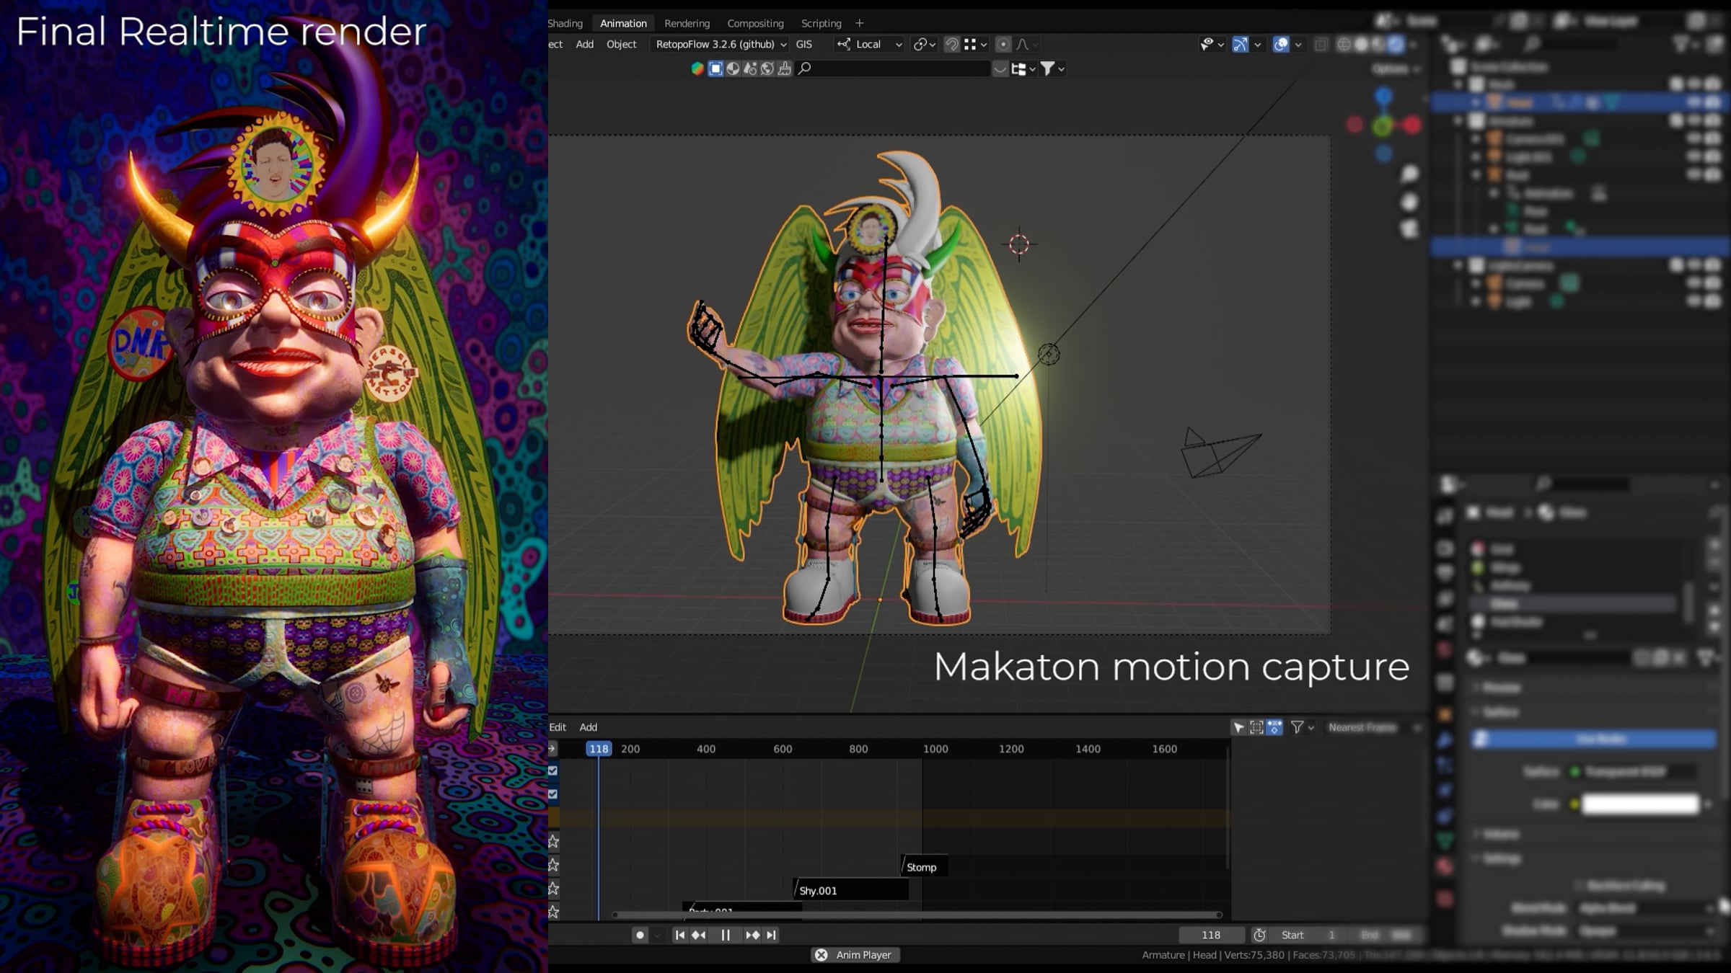Jump to the next keyframe
1731x973 pixels.
tap(752, 935)
